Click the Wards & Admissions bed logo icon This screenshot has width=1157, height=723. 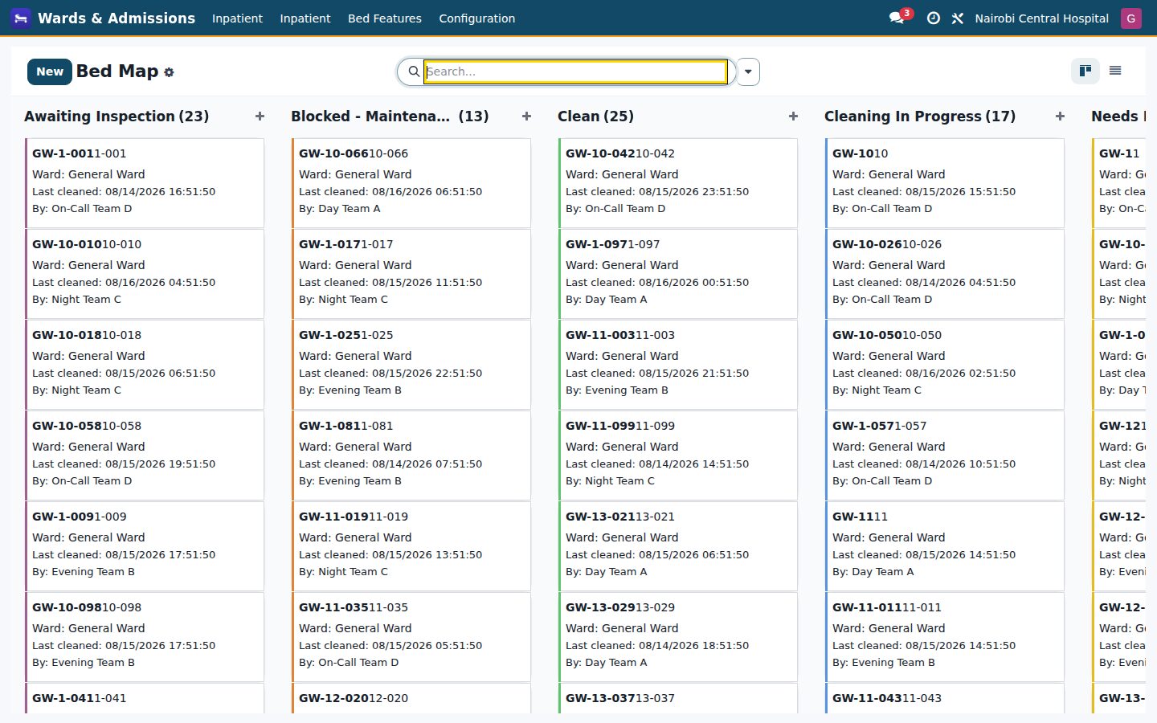tap(21, 18)
